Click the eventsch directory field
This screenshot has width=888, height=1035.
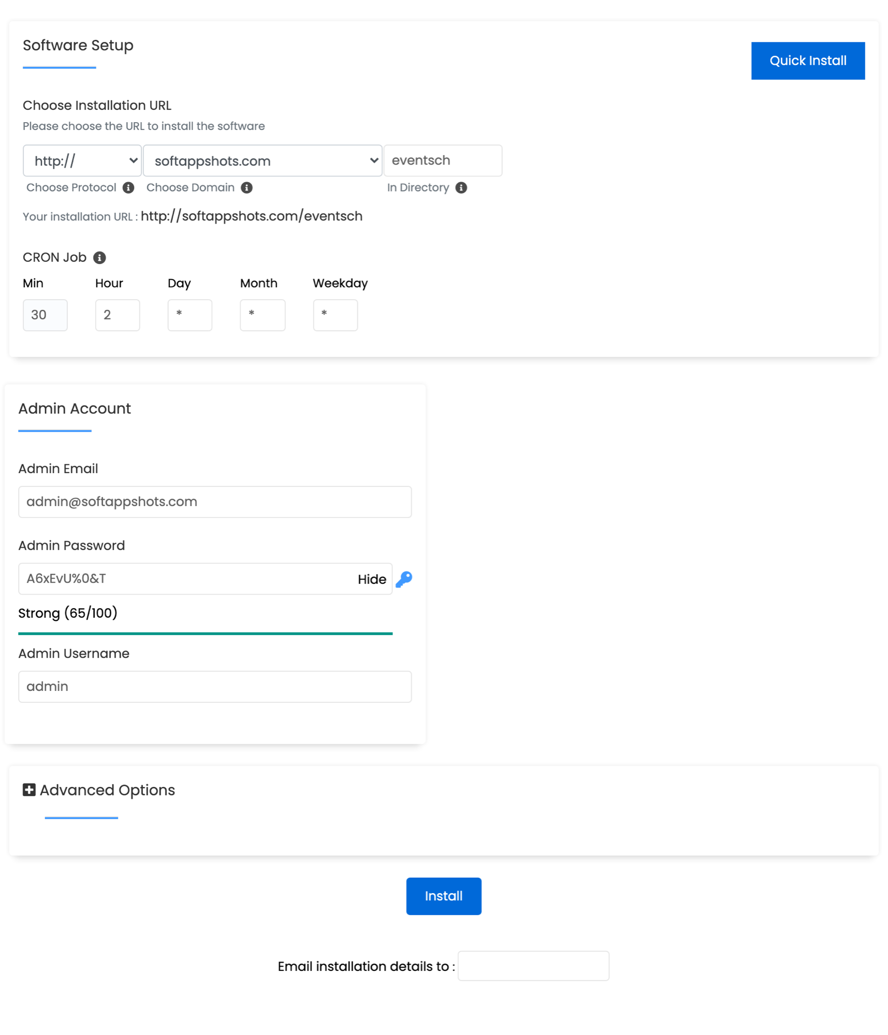(x=443, y=160)
